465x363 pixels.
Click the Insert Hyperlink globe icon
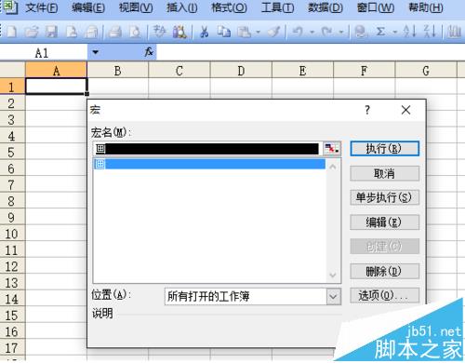pos(361,32)
